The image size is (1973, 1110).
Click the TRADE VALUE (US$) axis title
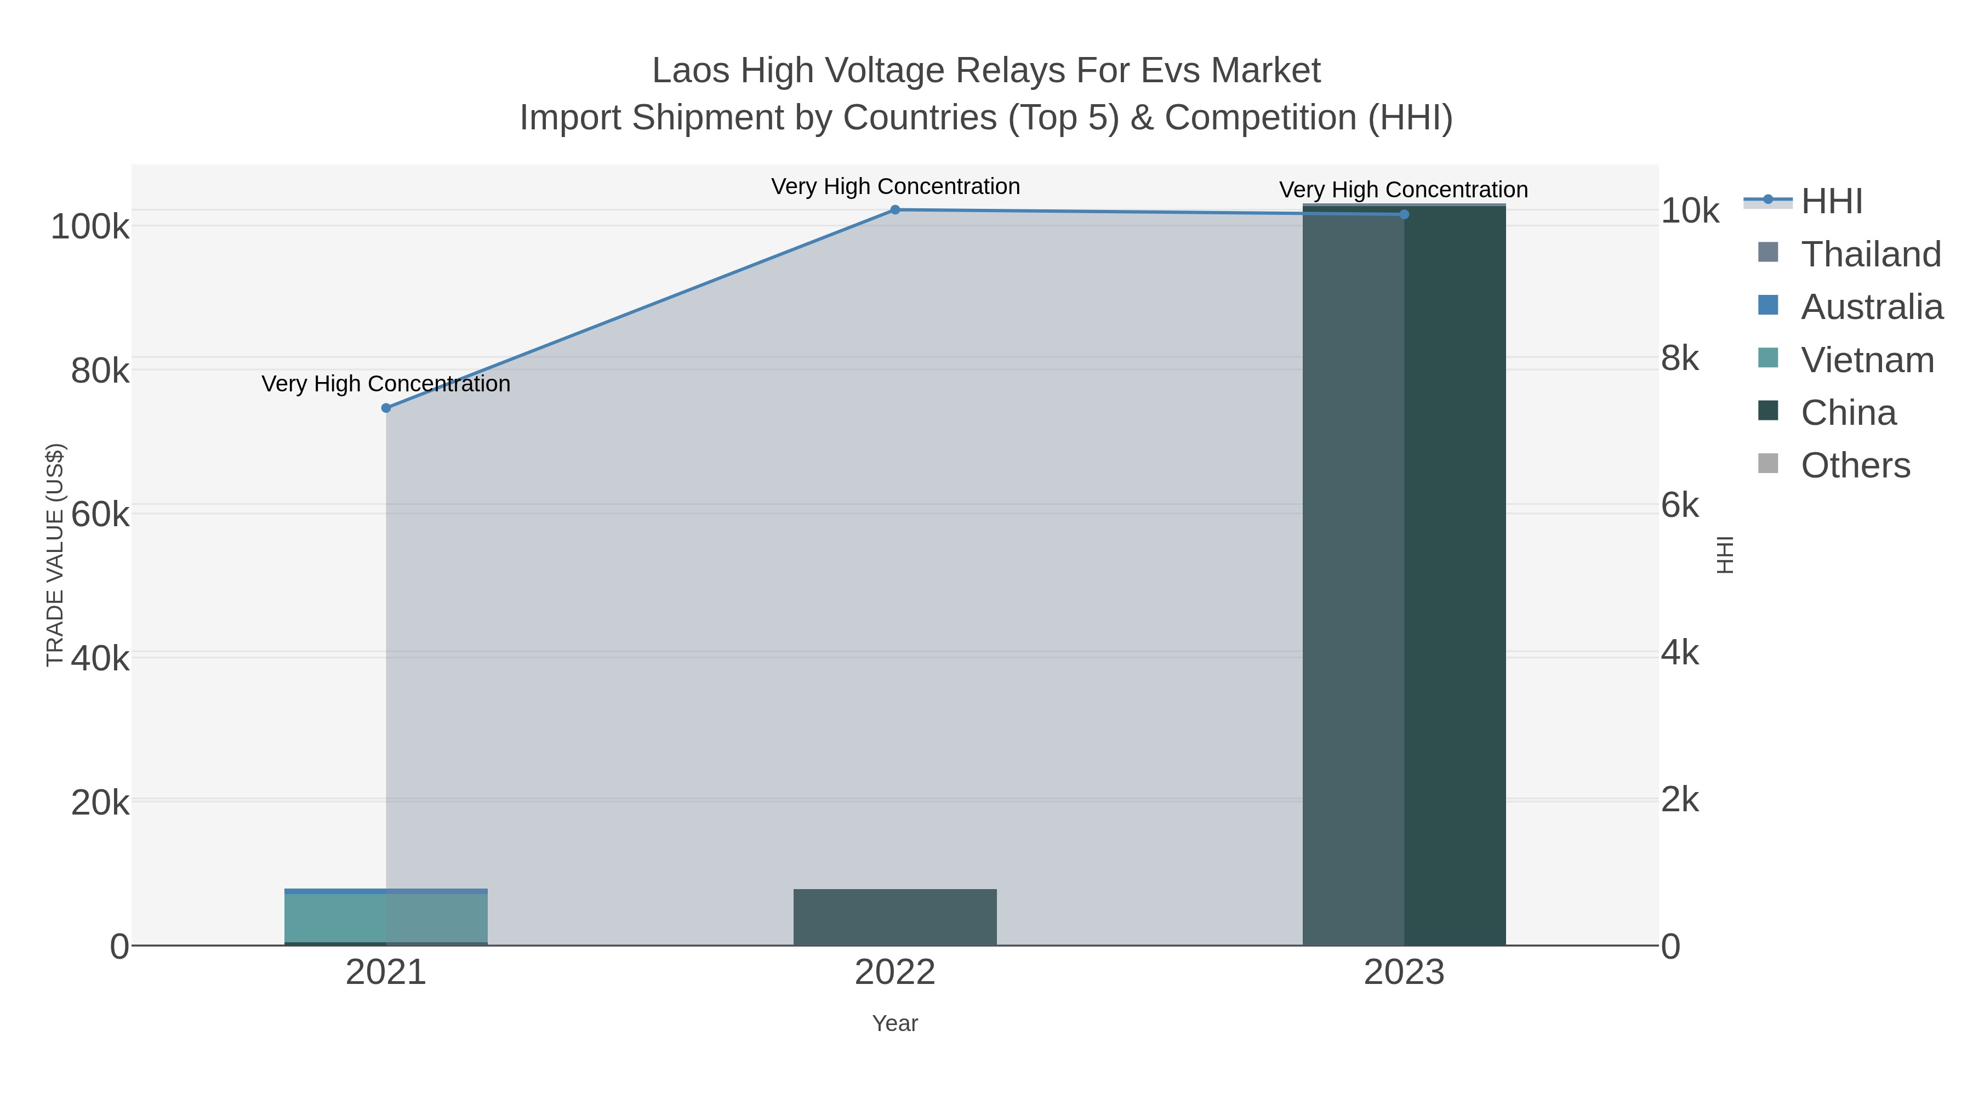point(55,555)
